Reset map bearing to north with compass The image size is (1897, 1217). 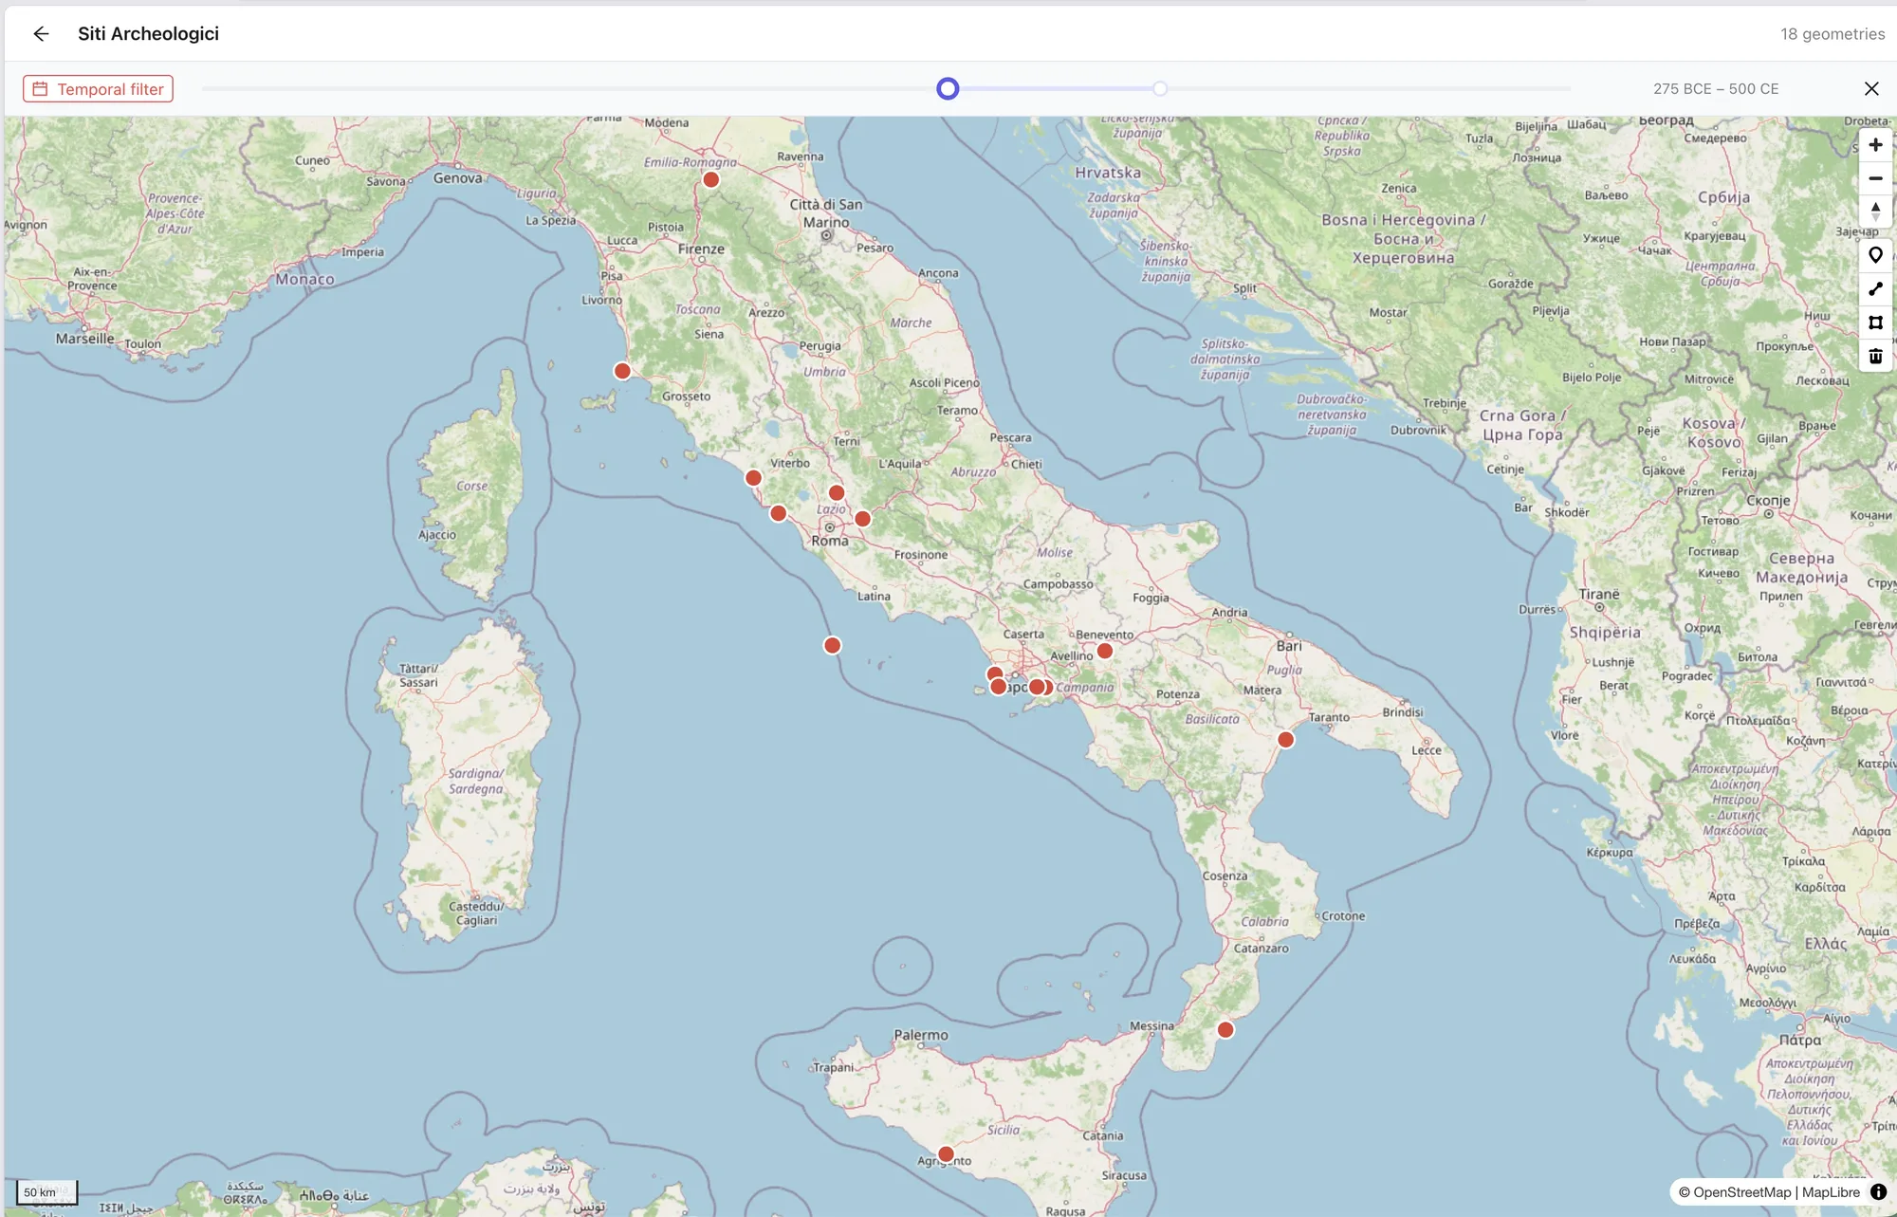click(x=1875, y=212)
